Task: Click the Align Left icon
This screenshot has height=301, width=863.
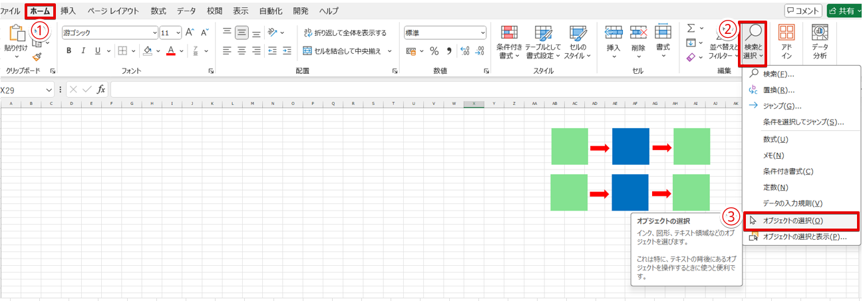Action: 227,50
